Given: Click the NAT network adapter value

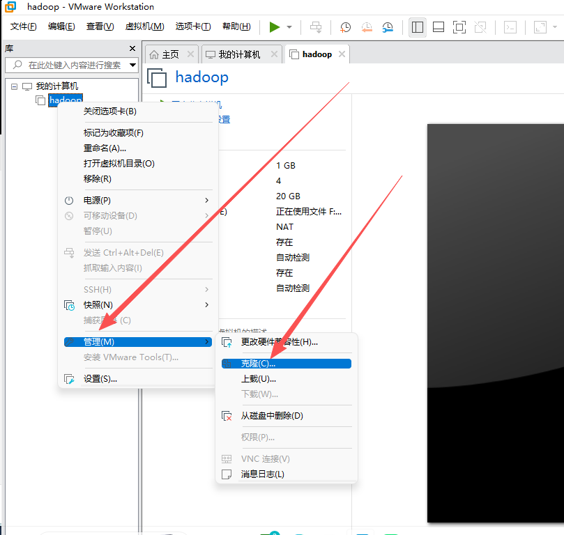Looking at the screenshot, I should point(284,227).
